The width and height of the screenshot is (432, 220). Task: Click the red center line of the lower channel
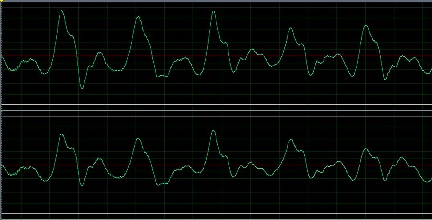coord(216,165)
